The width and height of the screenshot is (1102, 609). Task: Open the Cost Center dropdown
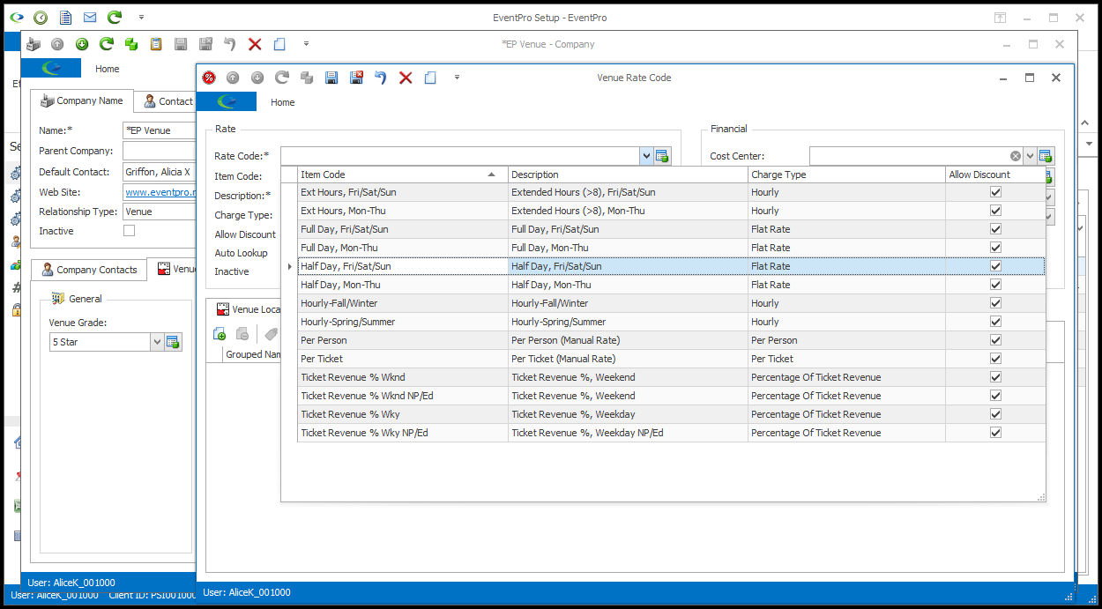(1030, 156)
